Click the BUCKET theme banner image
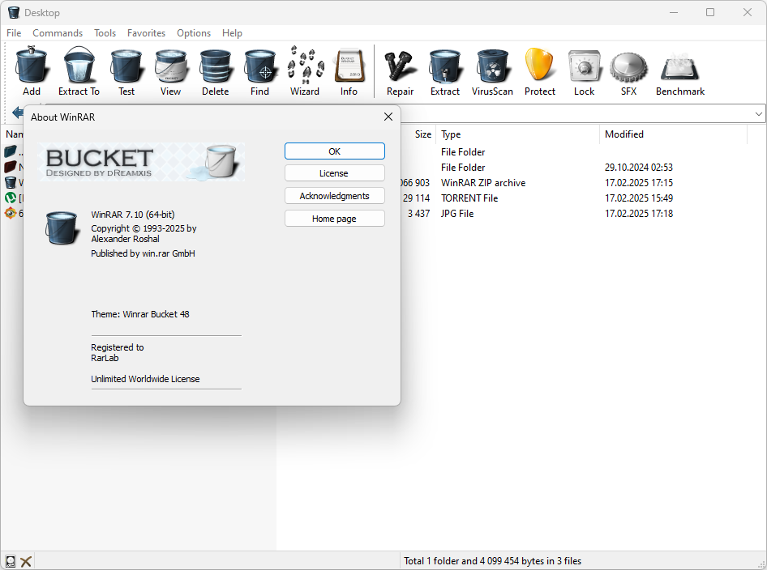The height and width of the screenshot is (570, 767). coord(141,162)
